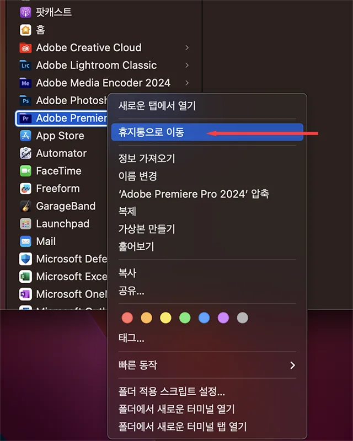
Task: Select the FaceTime camera icon
Action: [x=25, y=171]
